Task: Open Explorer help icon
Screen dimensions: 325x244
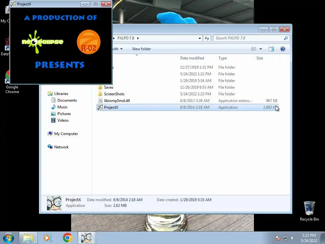Action: click(283, 49)
